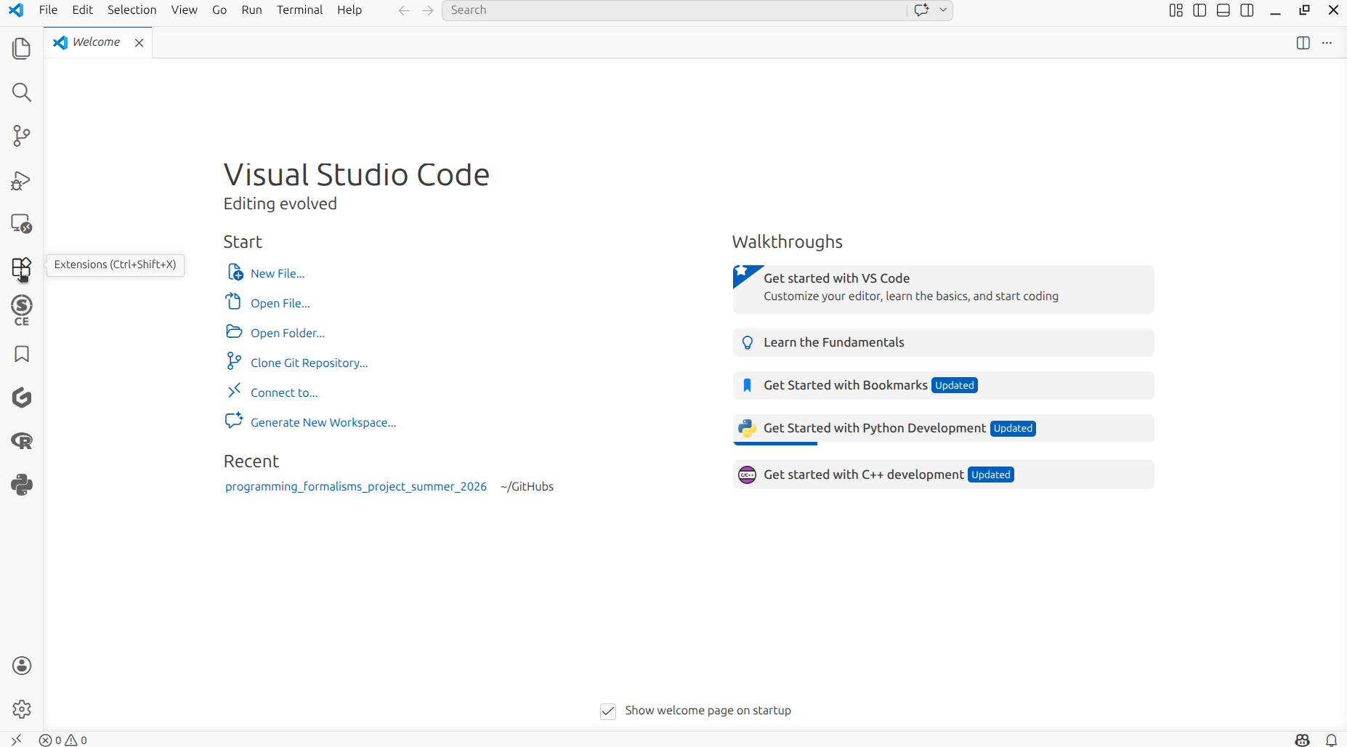Click the Connect to... link
The image size is (1347, 747).
[x=284, y=392]
